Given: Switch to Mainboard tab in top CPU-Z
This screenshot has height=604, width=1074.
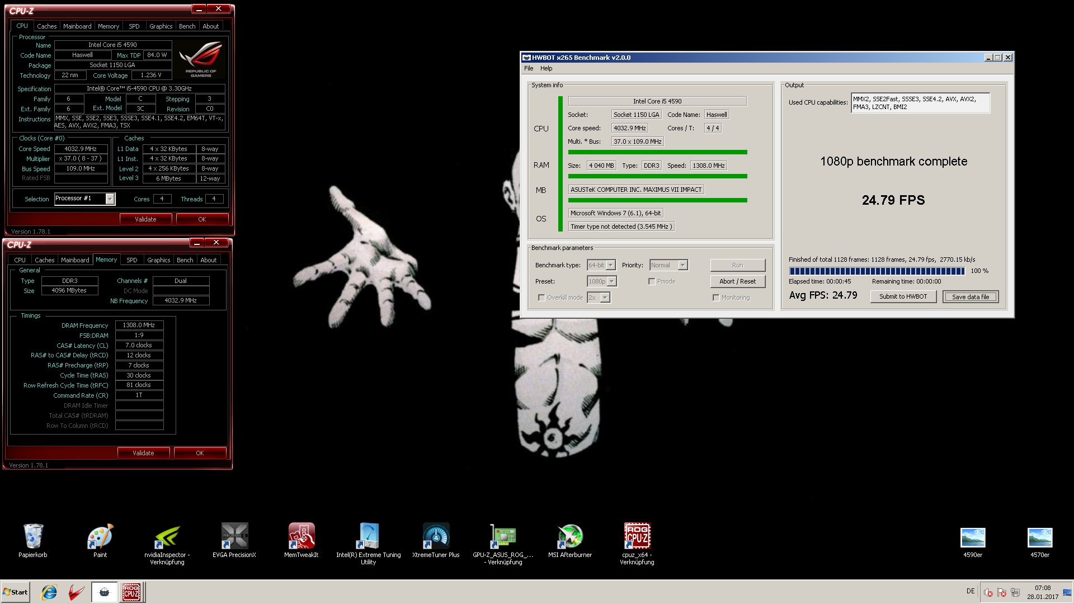Looking at the screenshot, I should coord(77,26).
